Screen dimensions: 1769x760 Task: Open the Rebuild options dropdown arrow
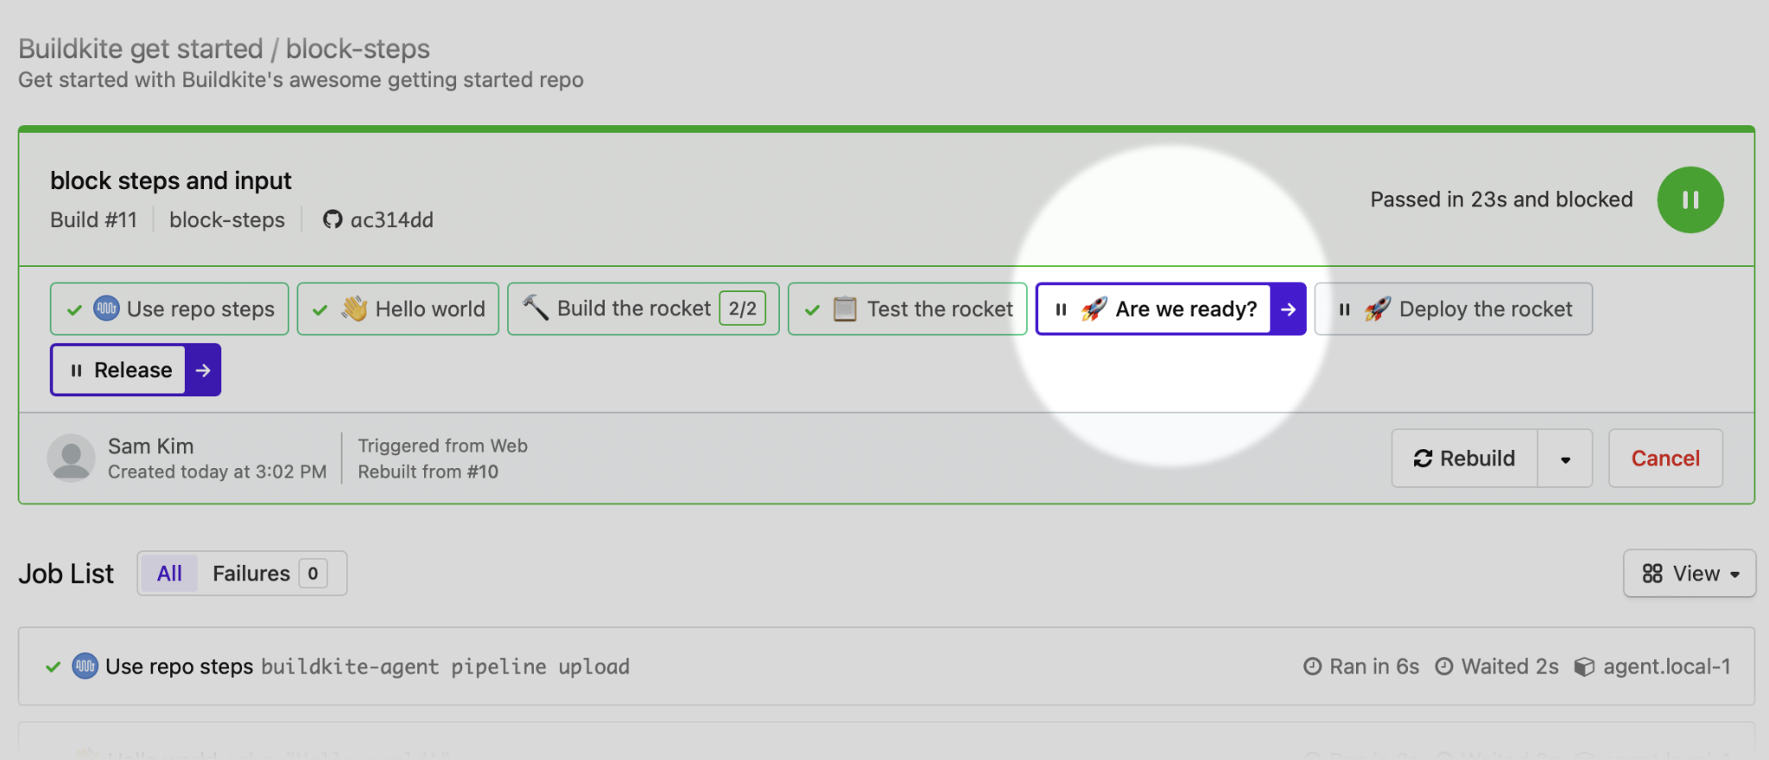pyautogui.click(x=1565, y=459)
